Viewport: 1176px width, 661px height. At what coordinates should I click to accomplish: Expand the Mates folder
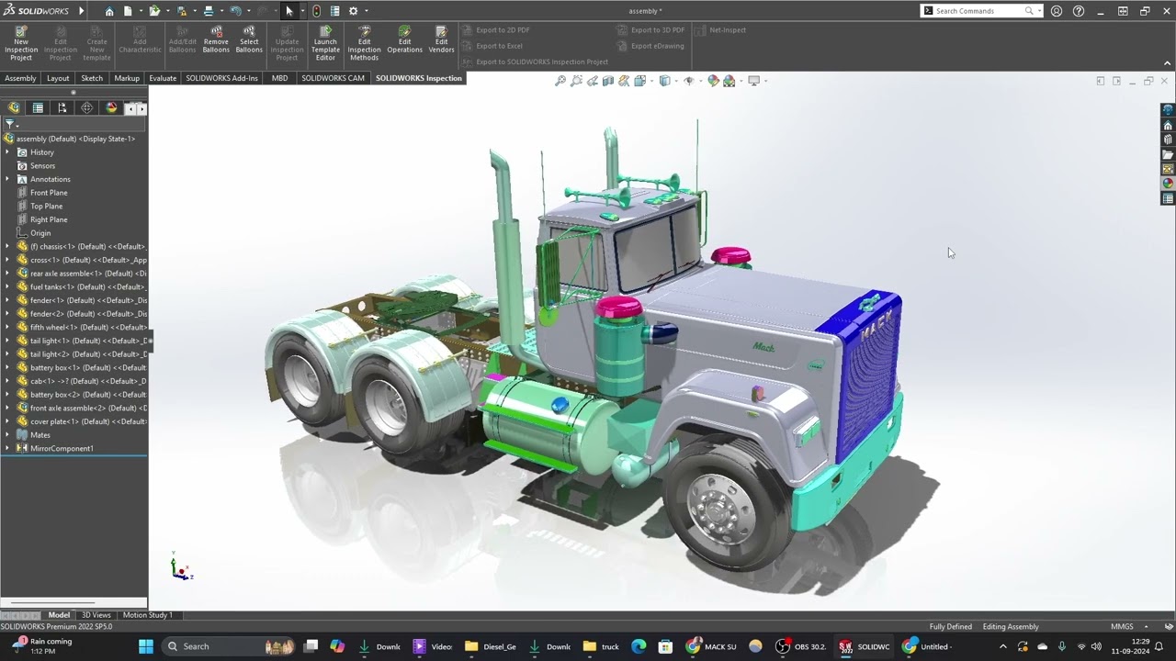(x=7, y=435)
